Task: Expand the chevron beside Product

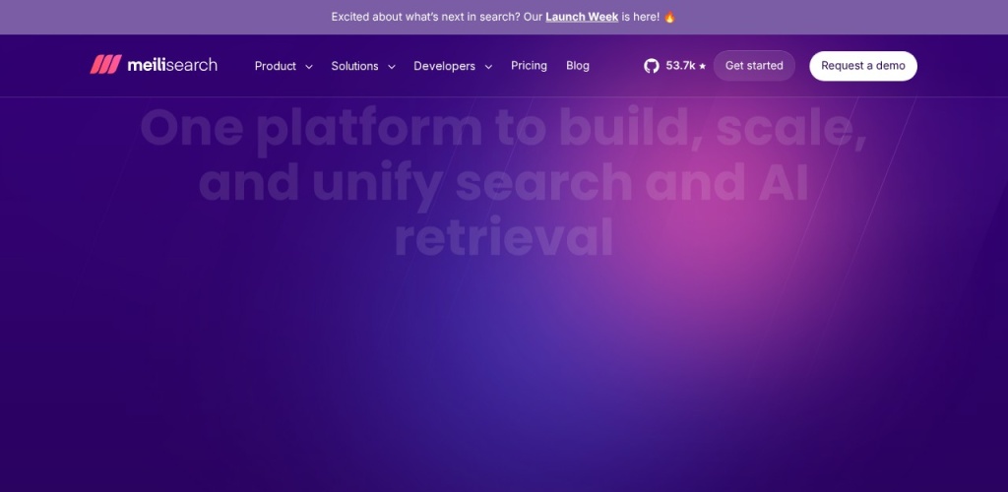Action: (x=309, y=67)
